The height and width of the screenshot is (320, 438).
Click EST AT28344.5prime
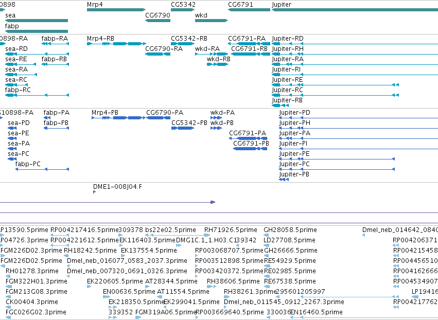pyautogui.click(x=171, y=281)
